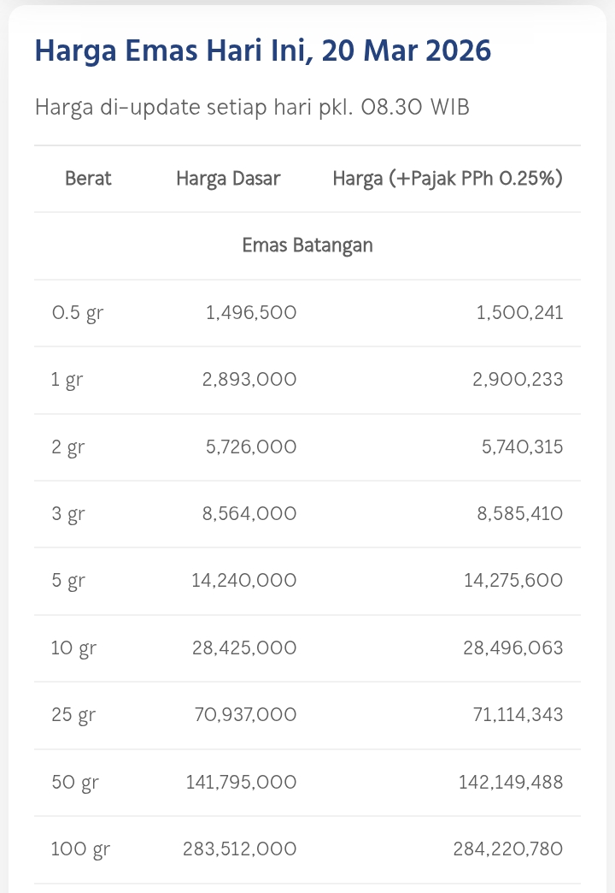Select the 50 gr weight label
615x893 pixels.
(74, 782)
